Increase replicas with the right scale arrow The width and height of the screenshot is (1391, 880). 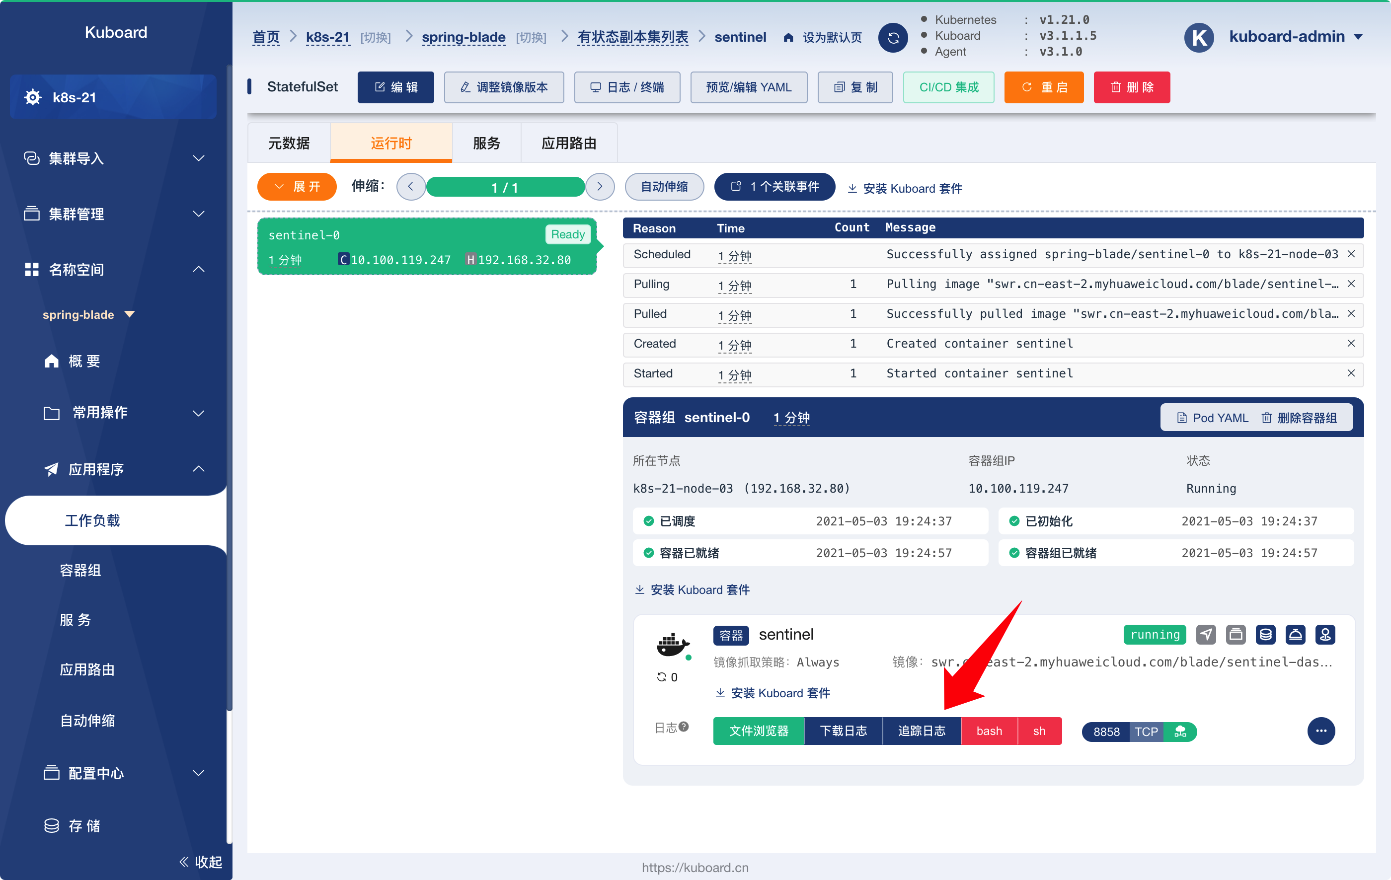600,187
